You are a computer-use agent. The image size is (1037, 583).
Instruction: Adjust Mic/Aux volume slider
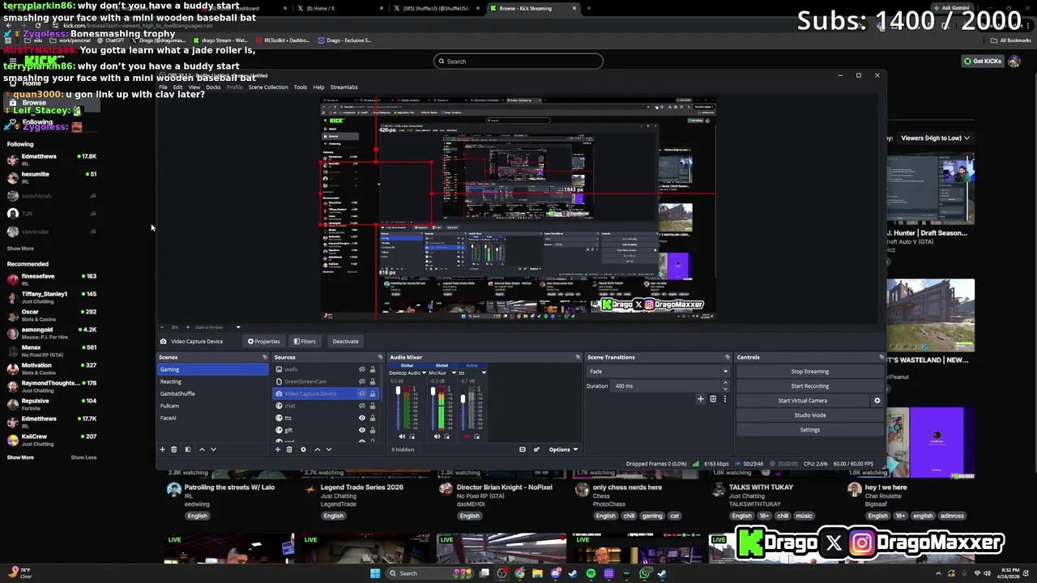pyautogui.click(x=432, y=408)
